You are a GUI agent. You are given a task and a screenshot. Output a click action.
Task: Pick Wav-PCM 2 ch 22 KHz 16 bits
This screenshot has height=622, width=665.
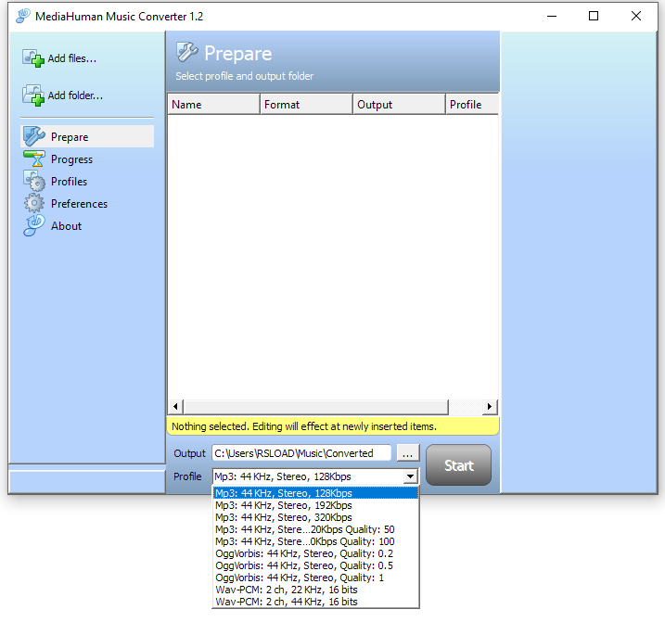(315, 590)
